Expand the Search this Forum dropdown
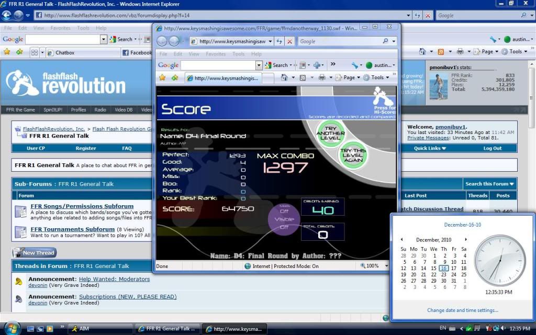The height and width of the screenshot is (335, 536). pyautogui.click(x=490, y=184)
